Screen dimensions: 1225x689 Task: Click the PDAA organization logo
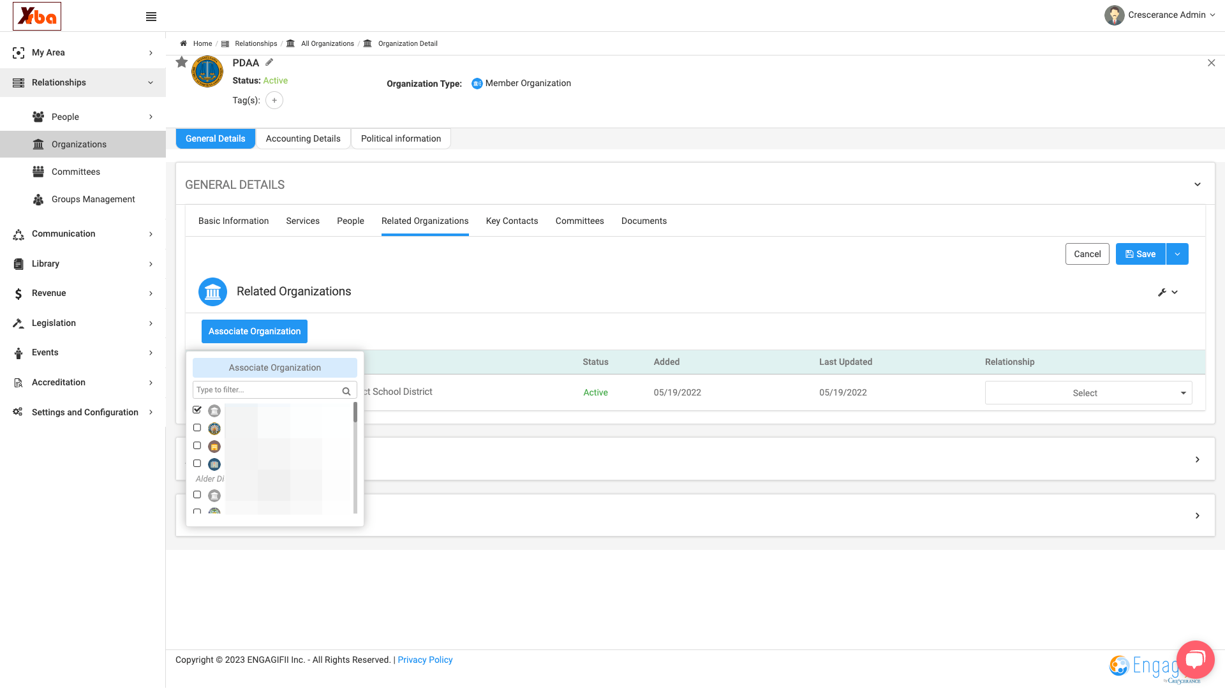[207, 71]
